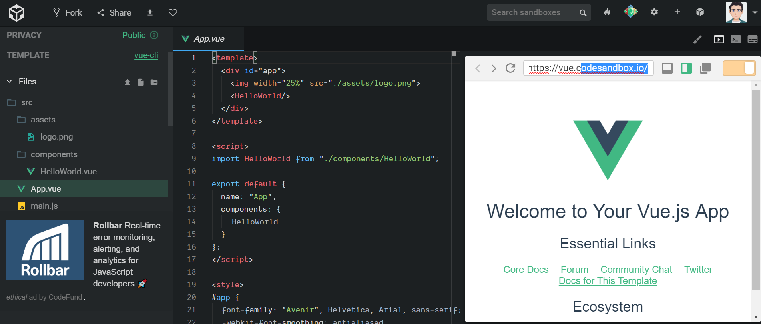Open the terminal console icon
This screenshot has height=324, width=761.
(x=736, y=39)
